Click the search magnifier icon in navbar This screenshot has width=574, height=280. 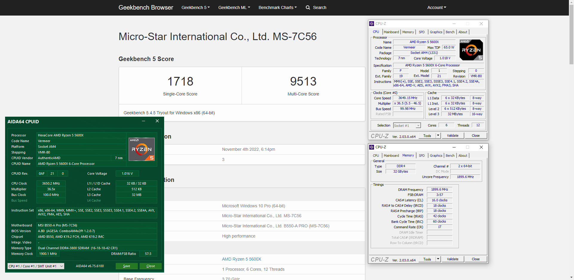click(308, 7)
